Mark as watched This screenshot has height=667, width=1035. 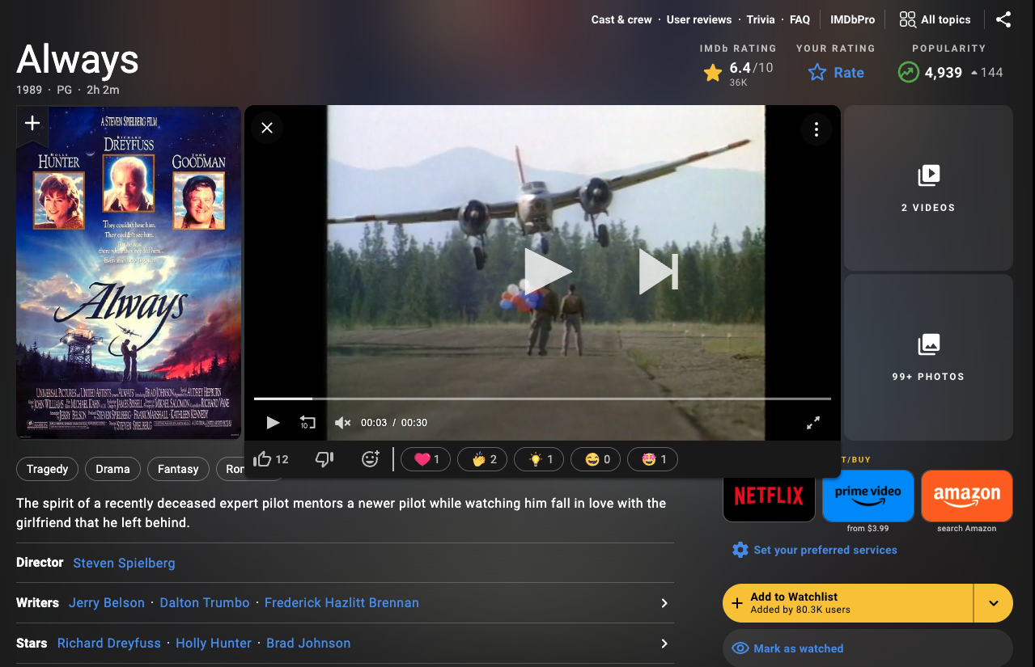pyautogui.click(x=867, y=648)
